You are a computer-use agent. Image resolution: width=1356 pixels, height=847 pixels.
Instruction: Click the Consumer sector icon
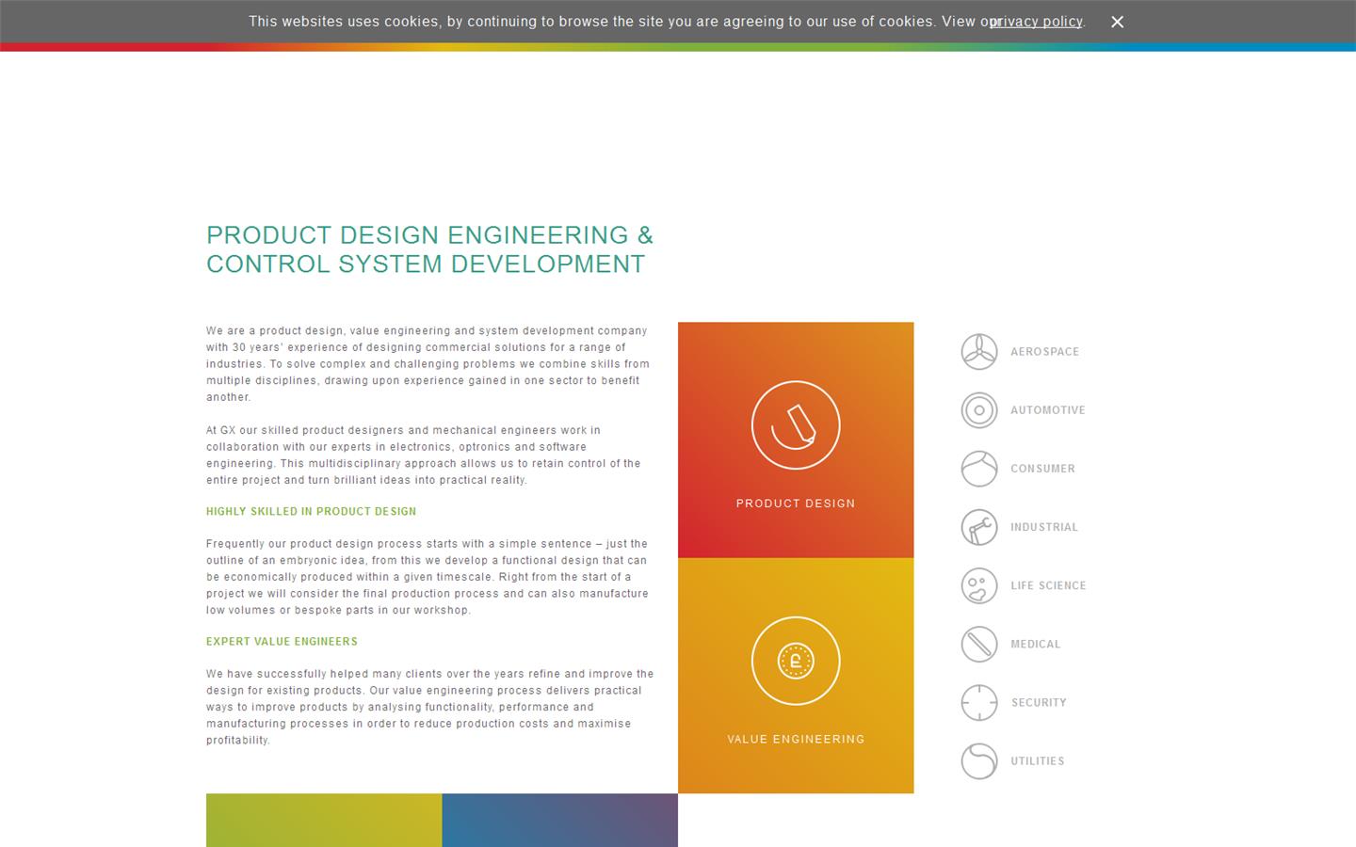coord(979,469)
